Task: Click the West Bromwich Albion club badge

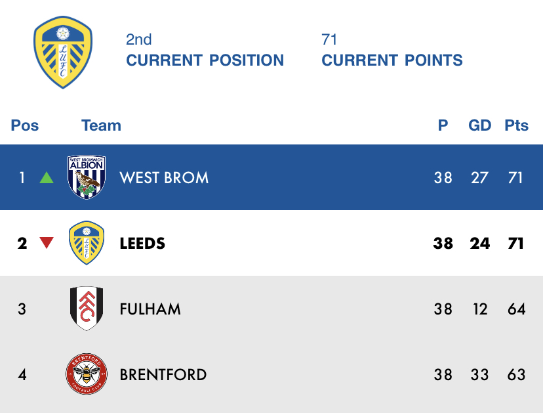Action: point(86,177)
